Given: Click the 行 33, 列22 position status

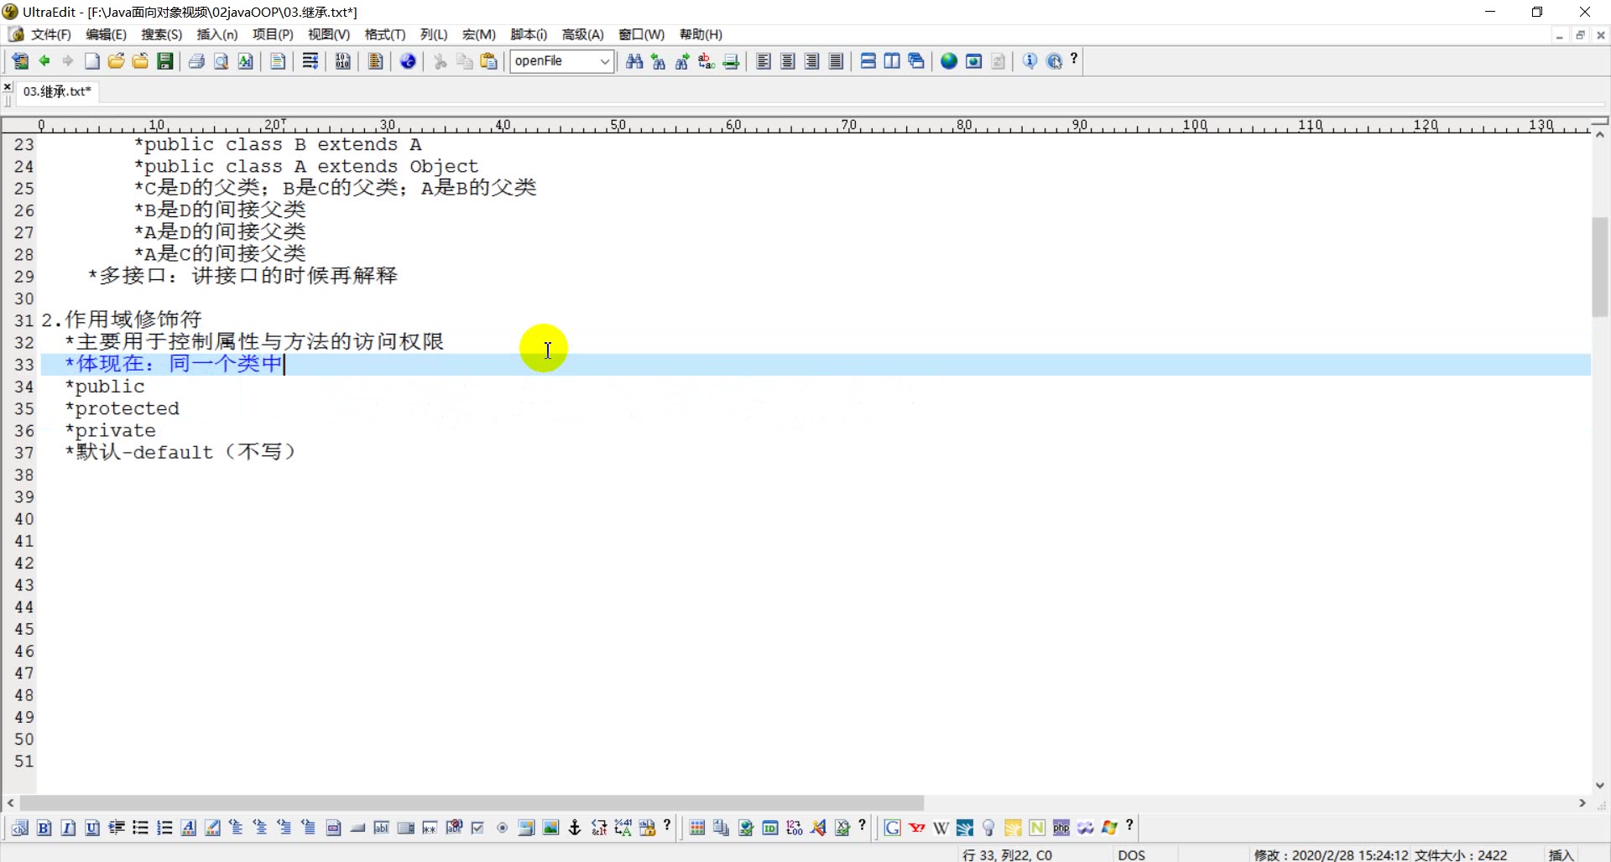Looking at the screenshot, I should pos(1008,854).
